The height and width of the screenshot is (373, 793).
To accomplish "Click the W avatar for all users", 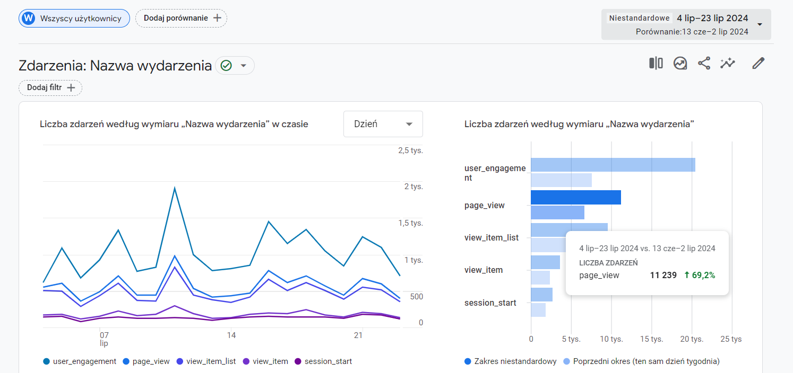I will 29,19.
